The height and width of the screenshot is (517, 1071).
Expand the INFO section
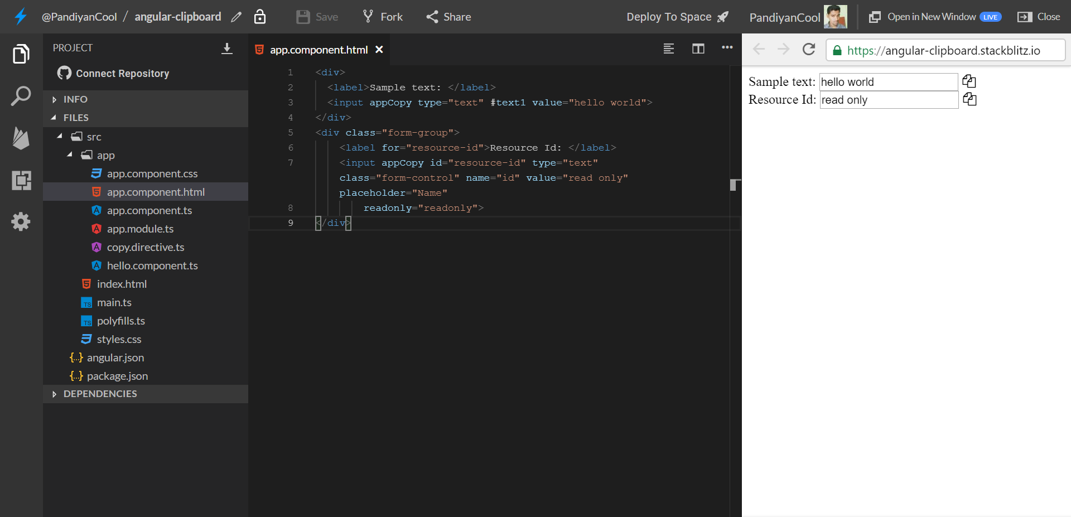[x=76, y=99]
